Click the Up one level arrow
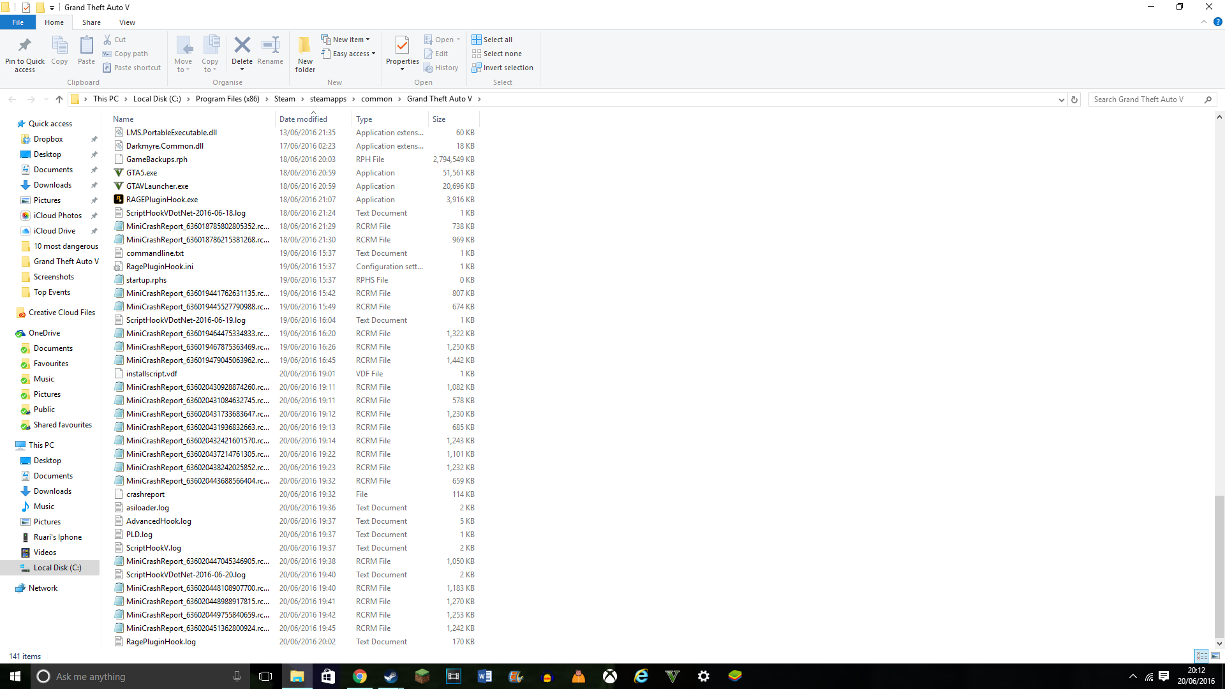1225x689 pixels. click(59, 99)
